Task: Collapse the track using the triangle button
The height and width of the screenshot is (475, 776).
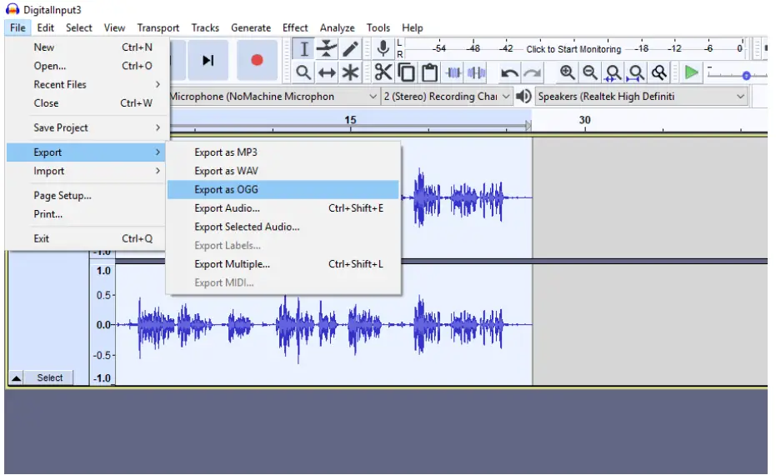Action: pyautogui.click(x=17, y=378)
